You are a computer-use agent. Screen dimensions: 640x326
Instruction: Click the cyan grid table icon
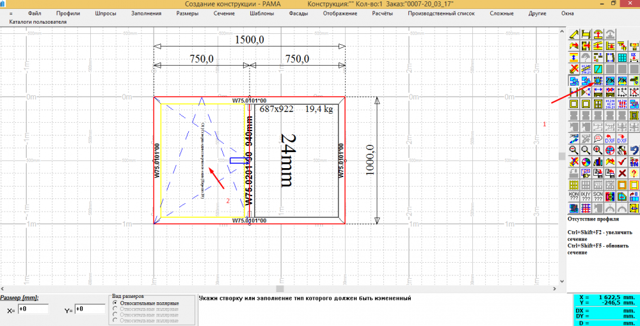coord(622,57)
